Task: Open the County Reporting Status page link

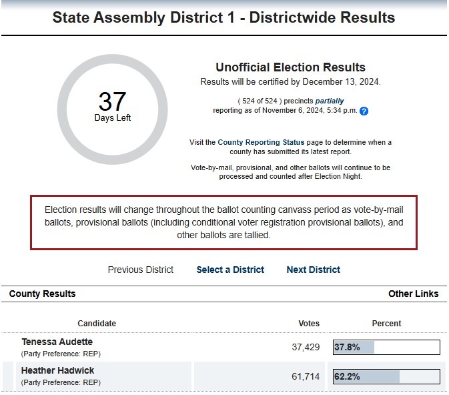Action: (261, 142)
